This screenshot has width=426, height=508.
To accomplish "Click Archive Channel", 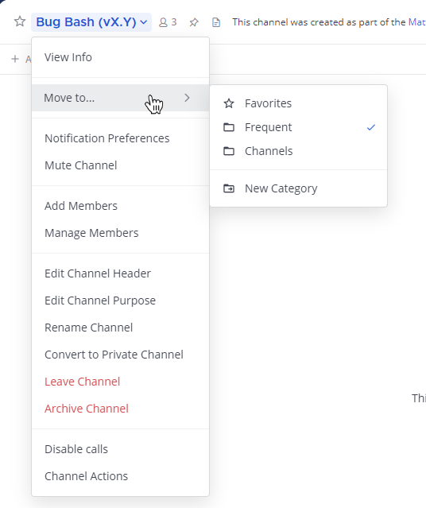I will tap(121, 409).
